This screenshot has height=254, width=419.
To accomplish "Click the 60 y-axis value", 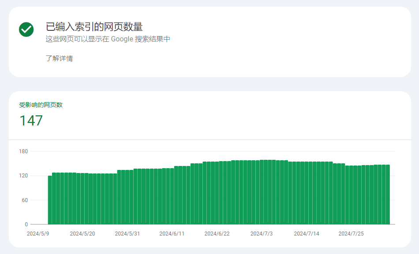I will 25,200.
